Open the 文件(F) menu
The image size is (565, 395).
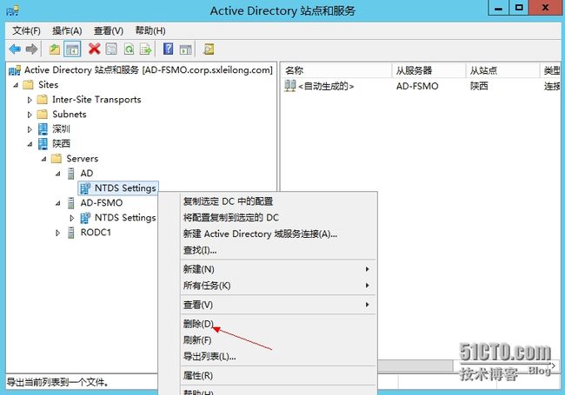(26, 31)
